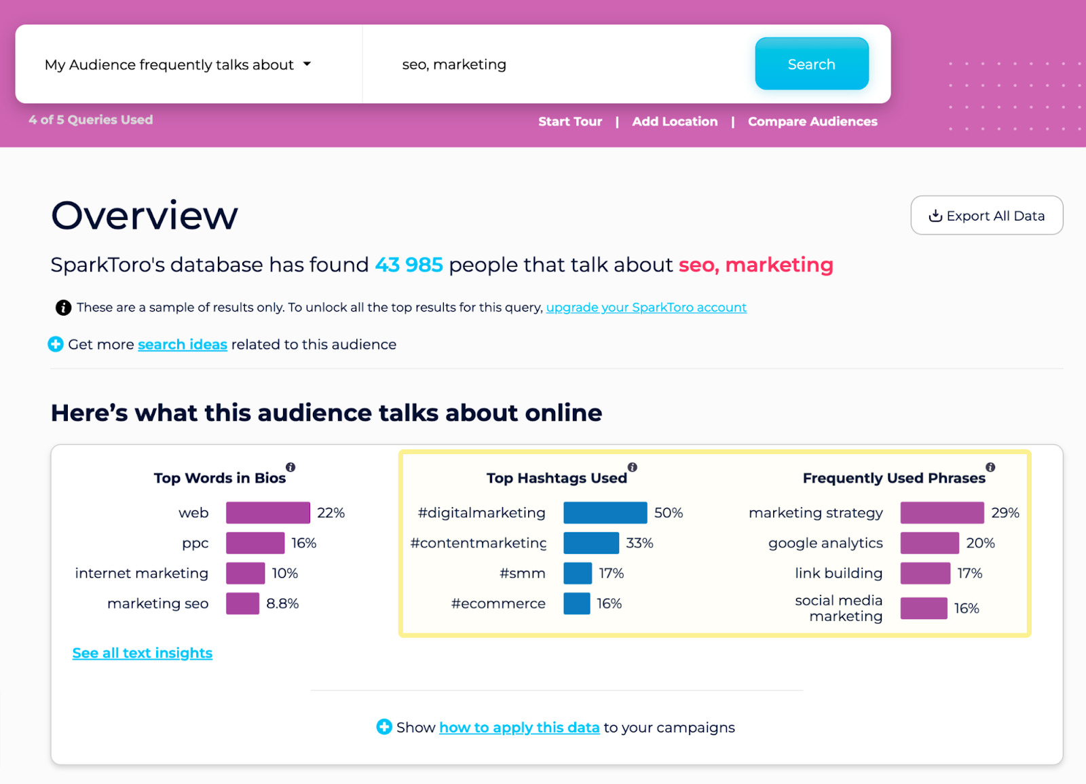Click the #digitalmarketing hashtag bar
This screenshot has height=784, width=1086.
[605, 512]
